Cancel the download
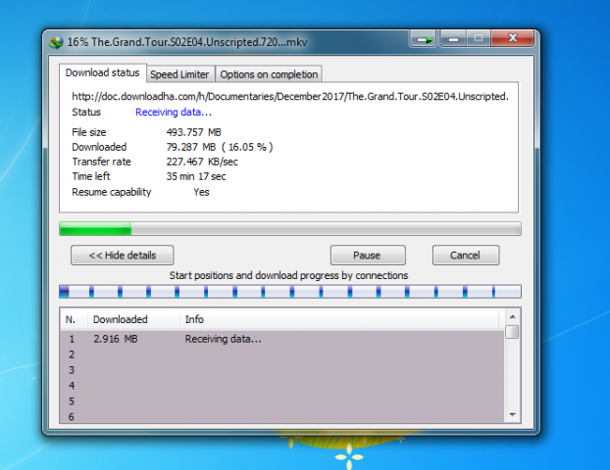Image resolution: width=610 pixels, height=470 pixels. click(465, 256)
